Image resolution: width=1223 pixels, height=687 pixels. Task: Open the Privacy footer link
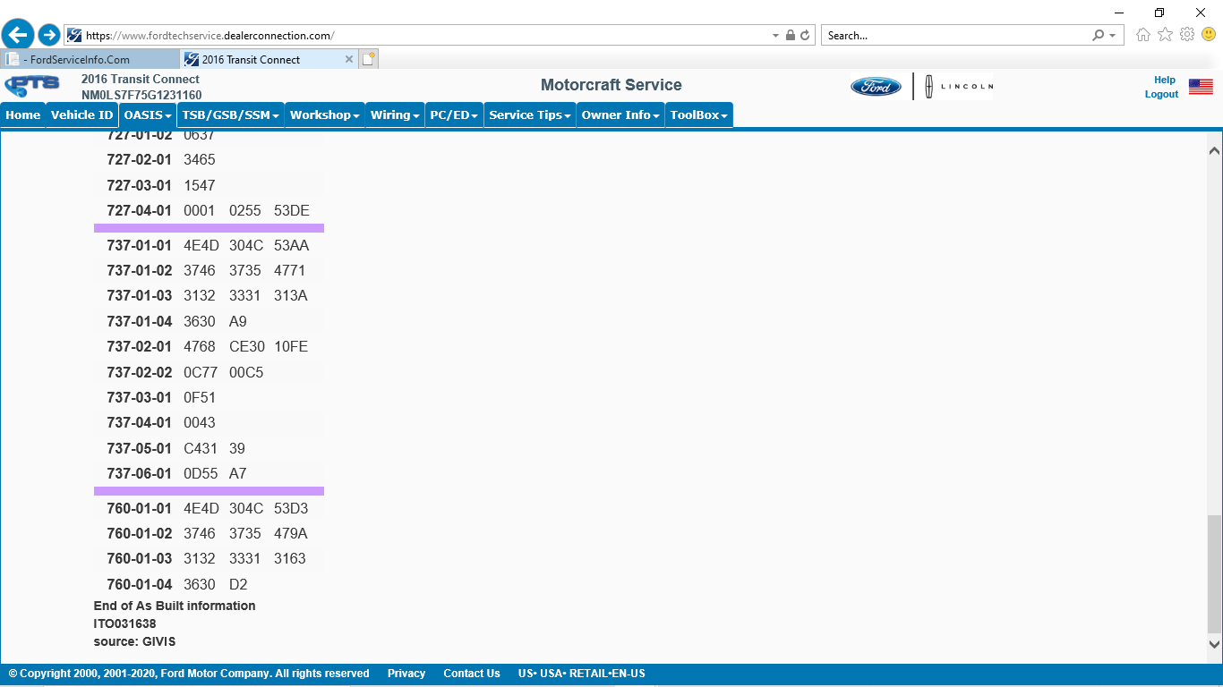click(x=406, y=674)
